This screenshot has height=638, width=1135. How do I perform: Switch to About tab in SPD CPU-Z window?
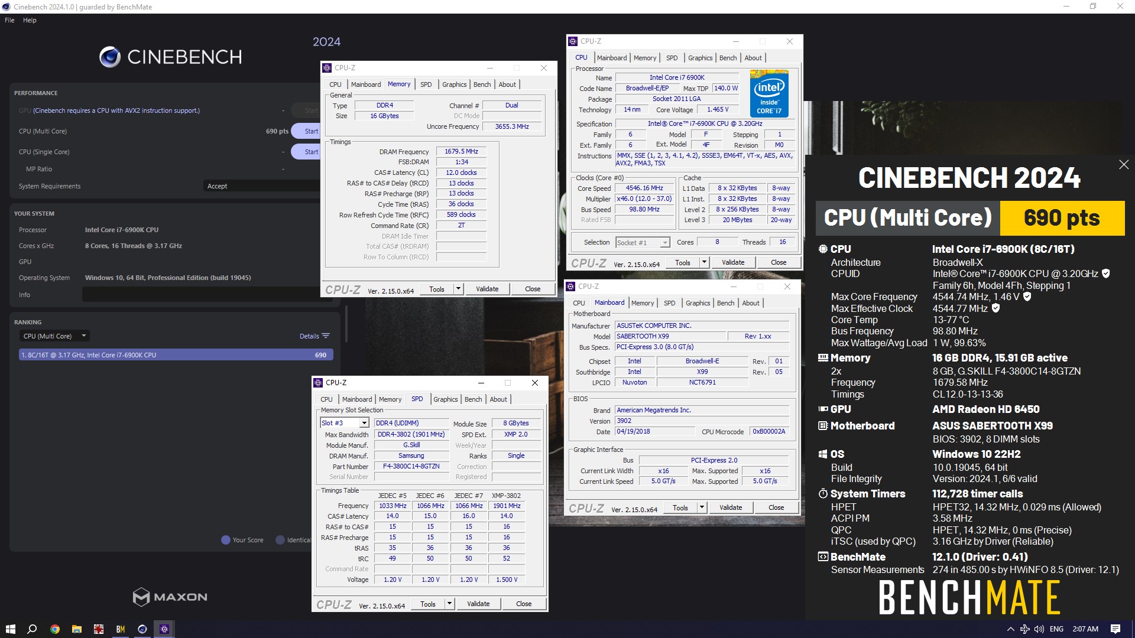click(x=498, y=399)
